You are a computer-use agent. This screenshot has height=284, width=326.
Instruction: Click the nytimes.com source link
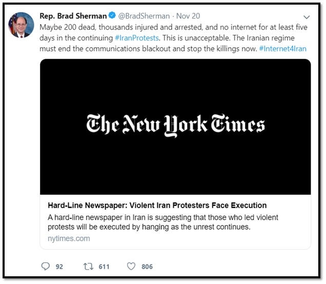(x=69, y=238)
